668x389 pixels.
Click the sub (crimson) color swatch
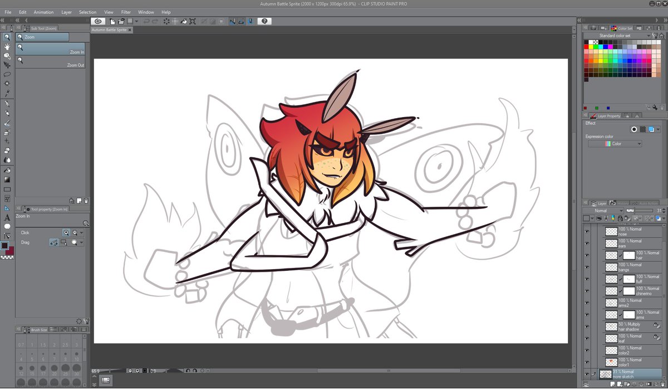10,250
